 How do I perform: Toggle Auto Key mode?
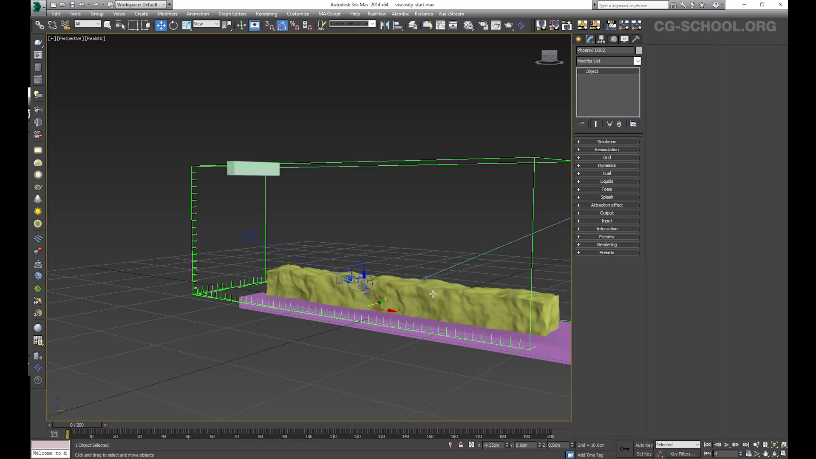(643, 445)
